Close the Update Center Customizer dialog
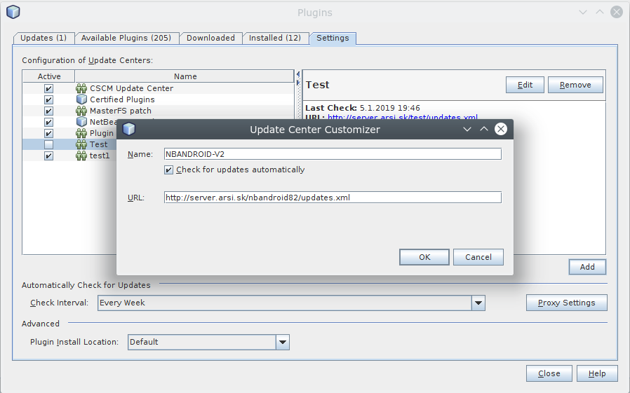The width and height of the screenshot is (630, 393). click(x=501, y=129)
